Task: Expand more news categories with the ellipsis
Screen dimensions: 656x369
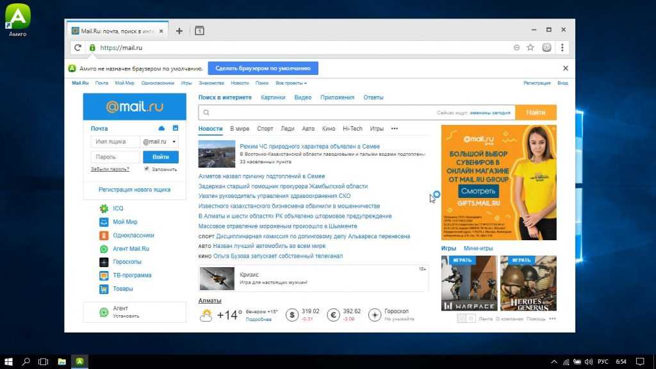Action: tap(395, 129)
